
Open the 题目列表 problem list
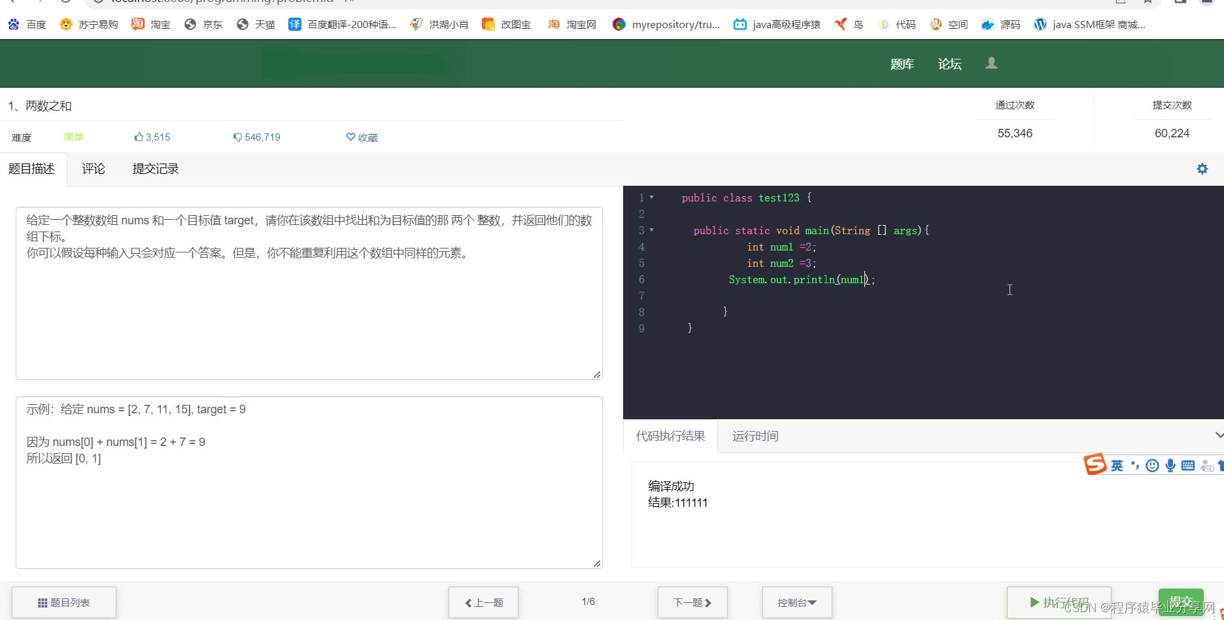pos(64,602)
